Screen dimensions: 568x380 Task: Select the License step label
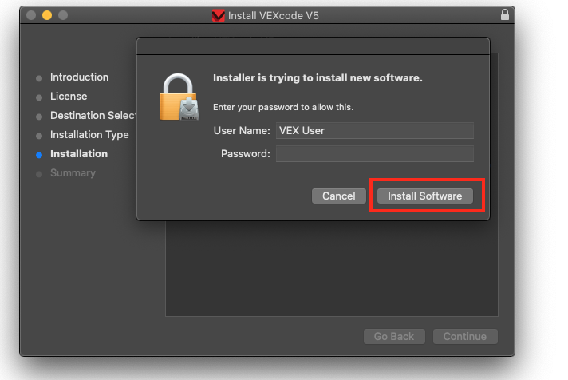tap(69, 97)
